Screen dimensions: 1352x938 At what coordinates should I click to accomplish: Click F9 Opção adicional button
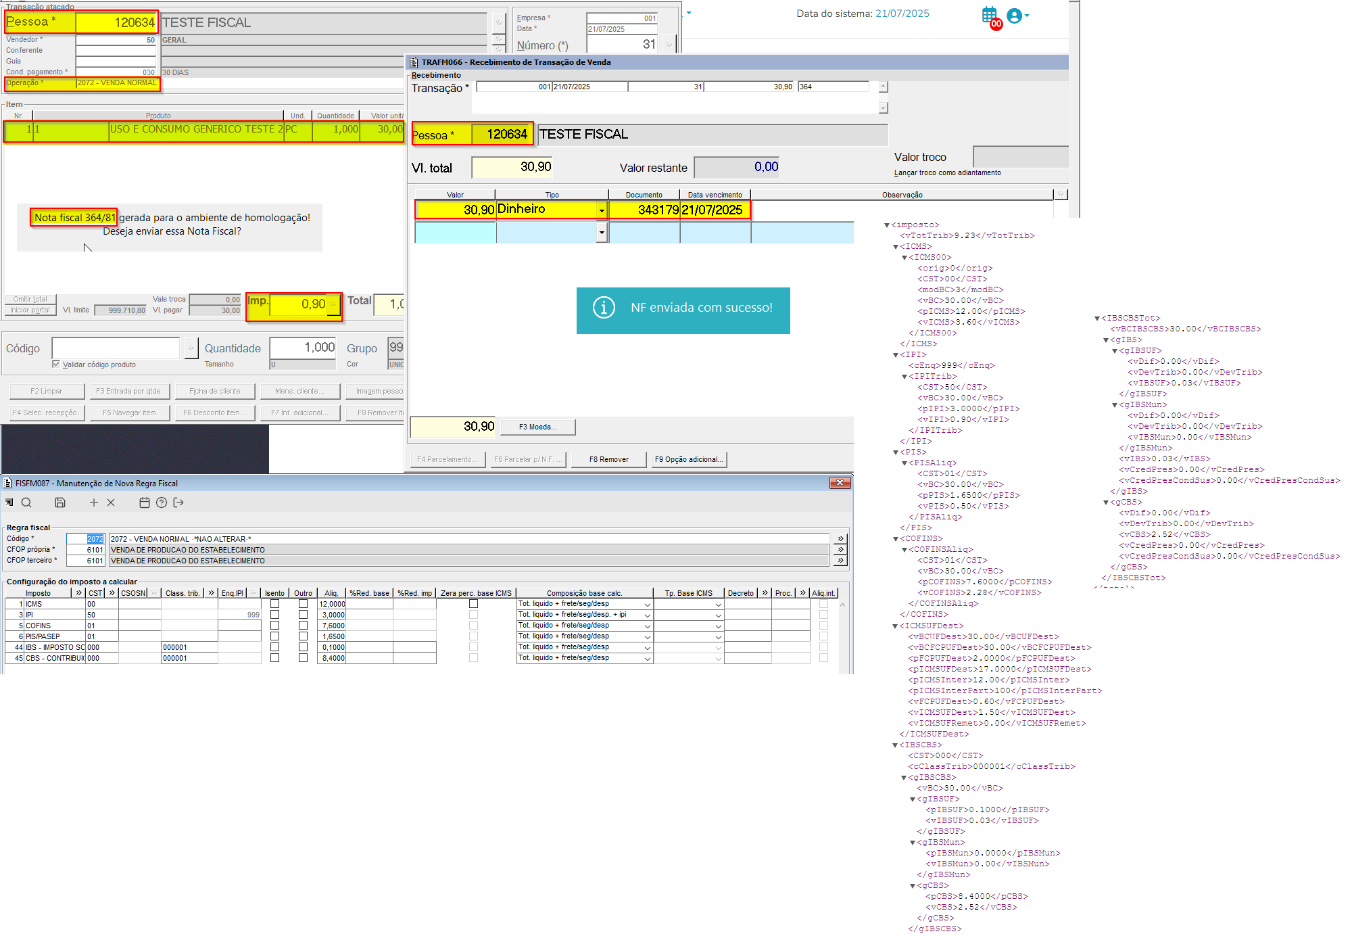coord(688,459)
